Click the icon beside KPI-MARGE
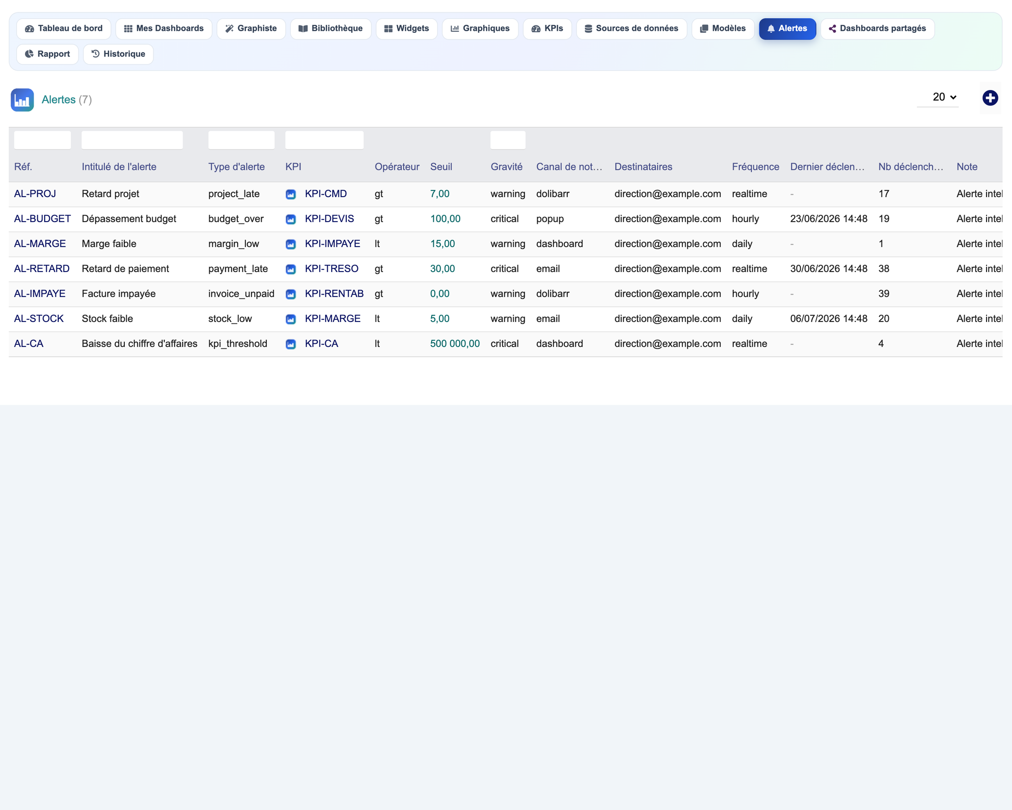The width and height of the screenshot is (1012, 810). pos(291,319)
